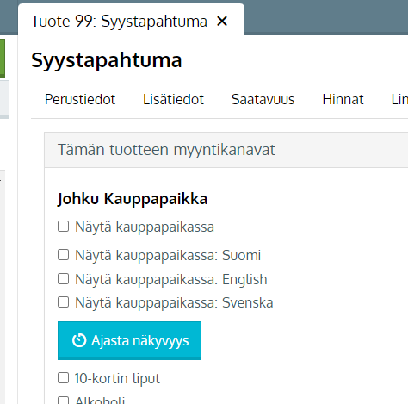Open the partially visible Lin… tab
408x404 pixels.
click(x=399, y=100)
